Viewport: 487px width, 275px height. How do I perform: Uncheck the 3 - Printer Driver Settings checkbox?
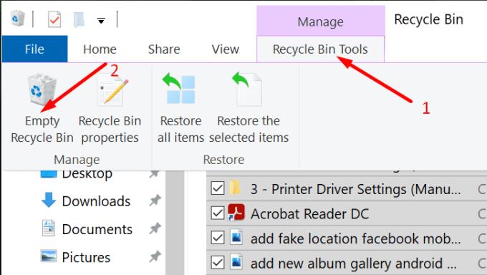(218, 188)
